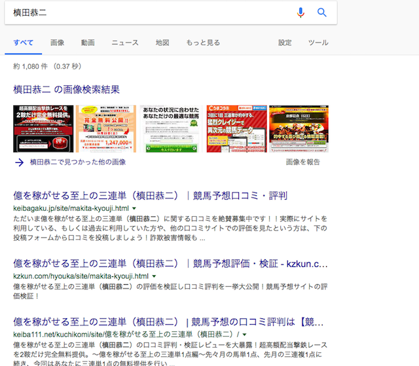Select the すべて tab
This screenshot has width=419, height=366.
tap(24, 43)
